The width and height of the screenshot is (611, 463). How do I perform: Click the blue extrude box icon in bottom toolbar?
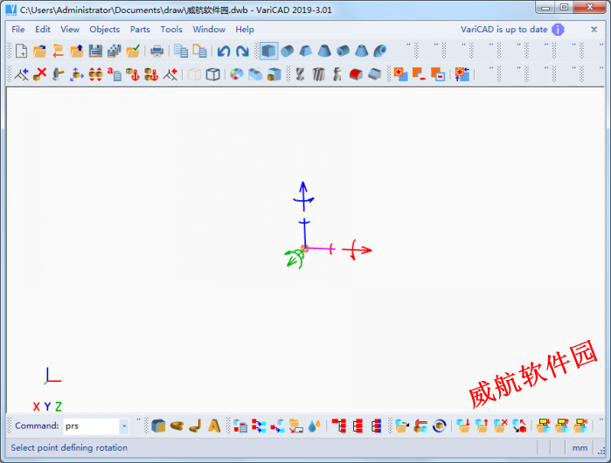(x=158, y=425)
